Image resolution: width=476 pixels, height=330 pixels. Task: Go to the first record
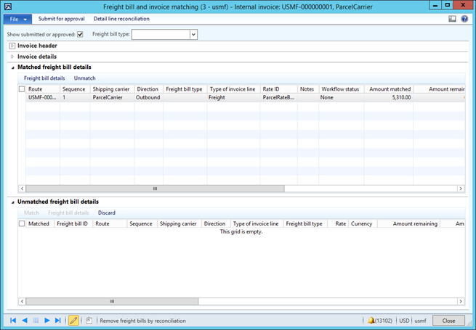[13, 320]
